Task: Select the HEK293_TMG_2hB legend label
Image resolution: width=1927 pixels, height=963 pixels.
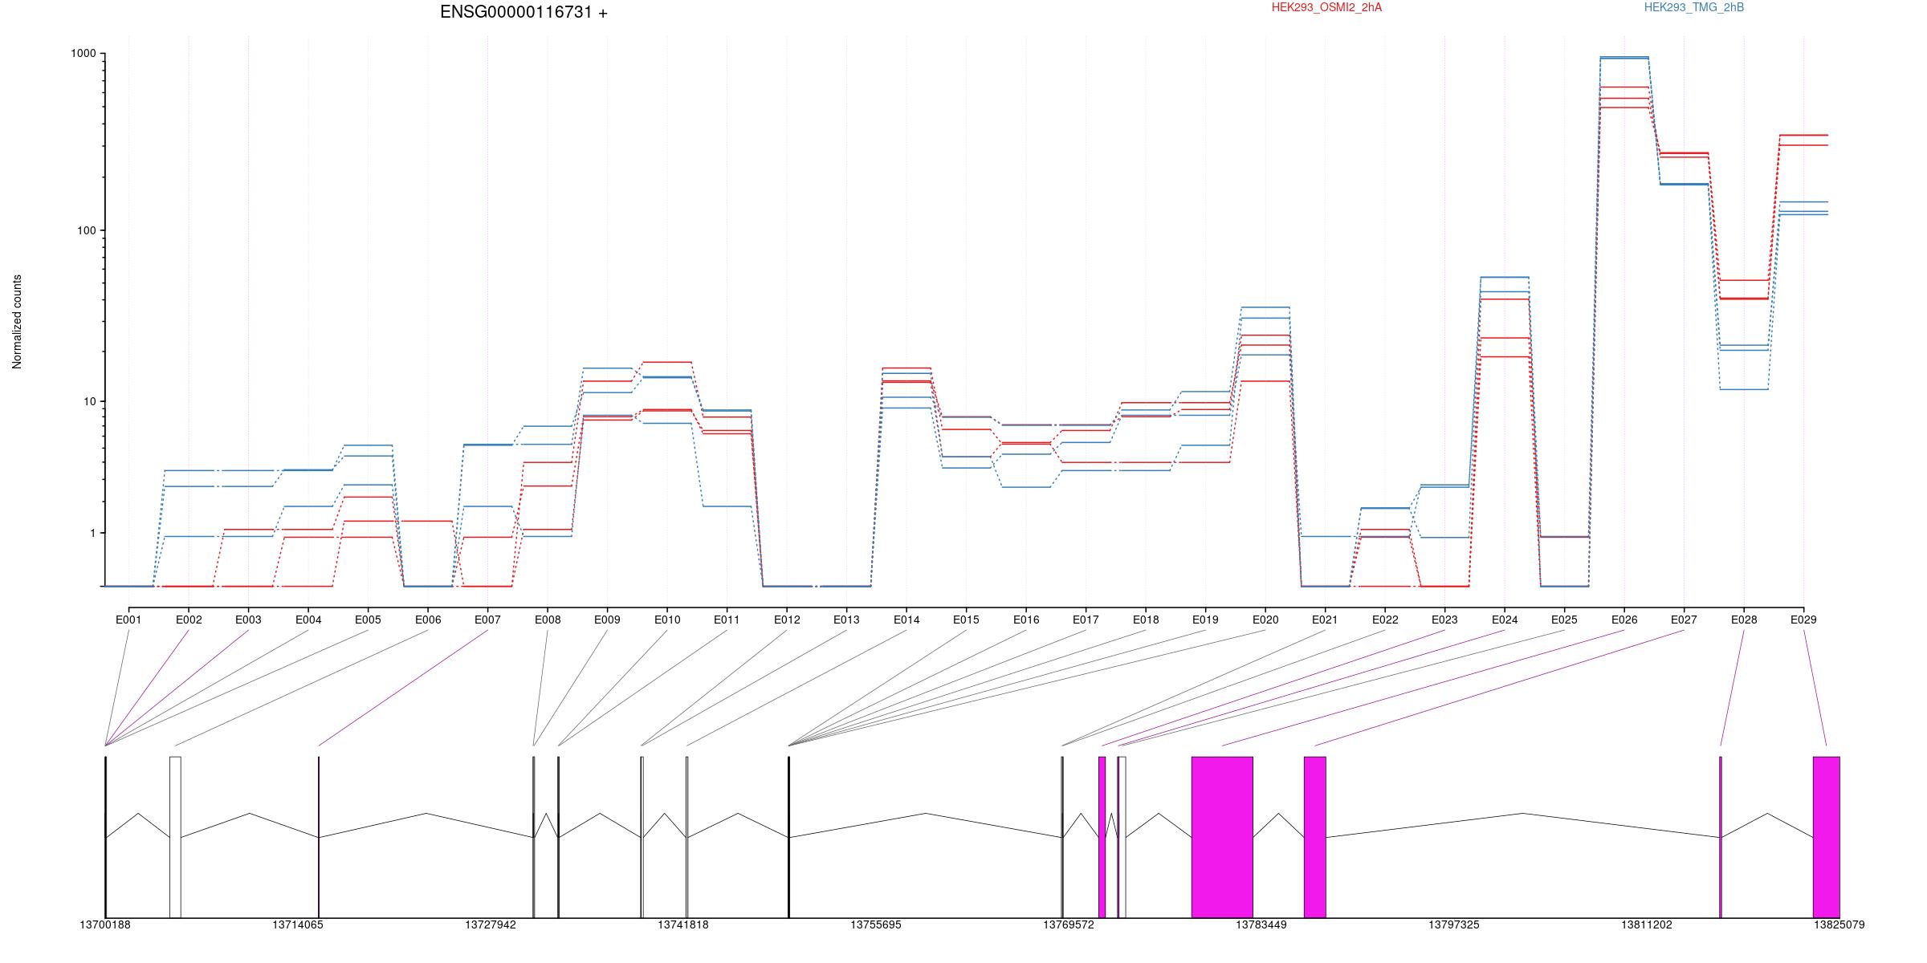Action: tap(1693, 7)
